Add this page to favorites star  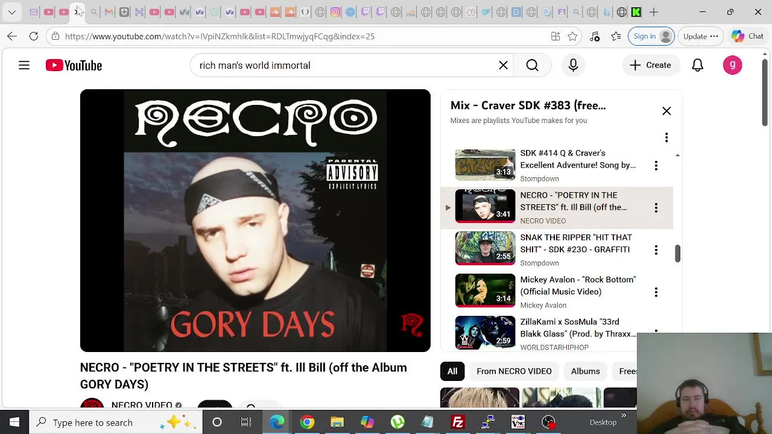(572, 36)
